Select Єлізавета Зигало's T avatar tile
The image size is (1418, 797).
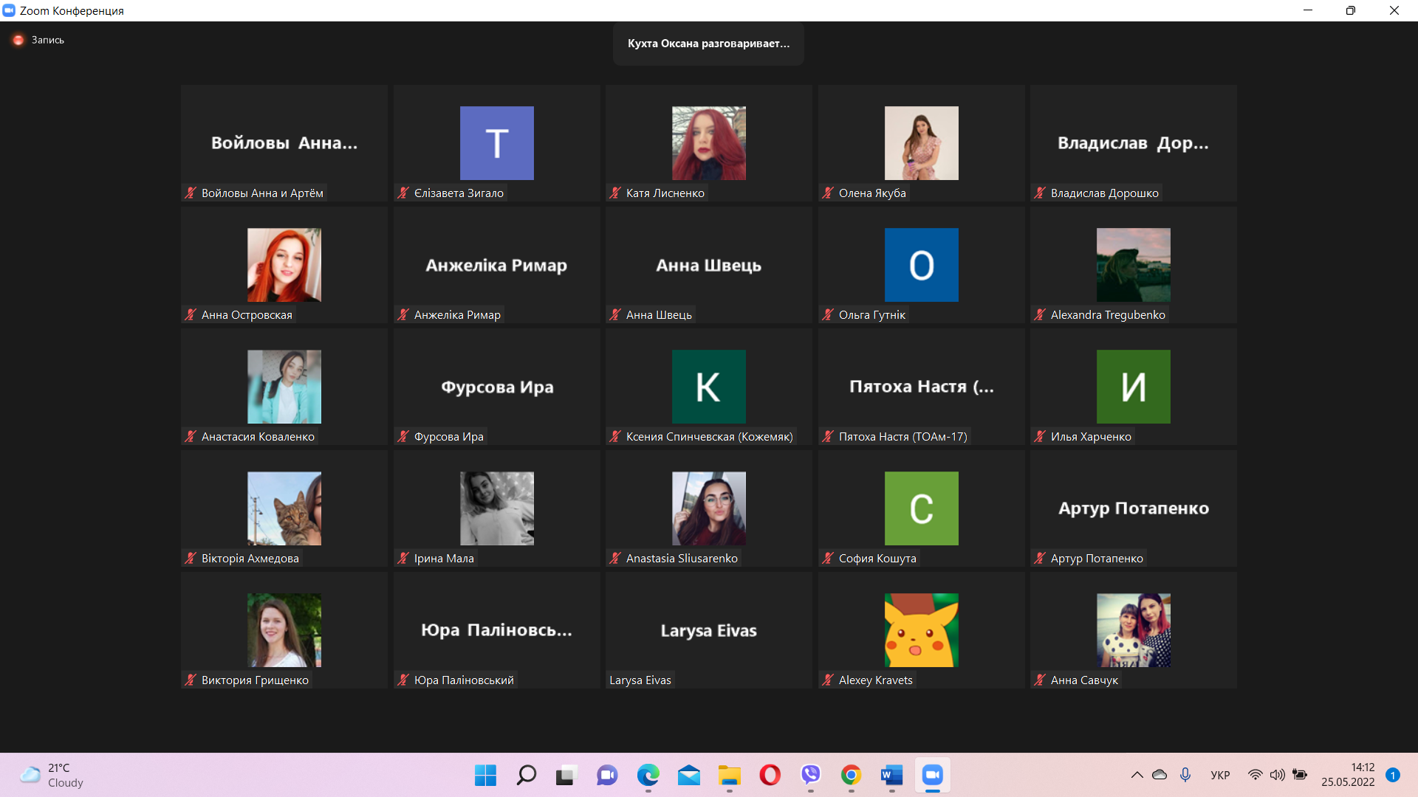496,143
